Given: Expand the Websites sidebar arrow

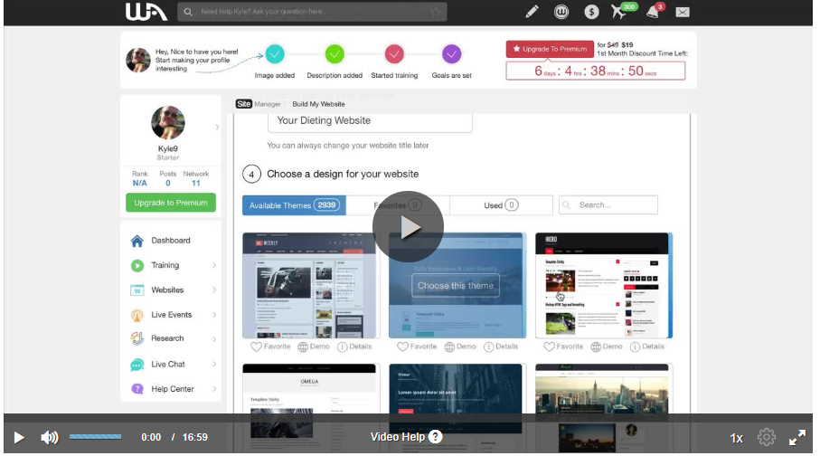Looking at the screenshot, I should coord(214,290).
